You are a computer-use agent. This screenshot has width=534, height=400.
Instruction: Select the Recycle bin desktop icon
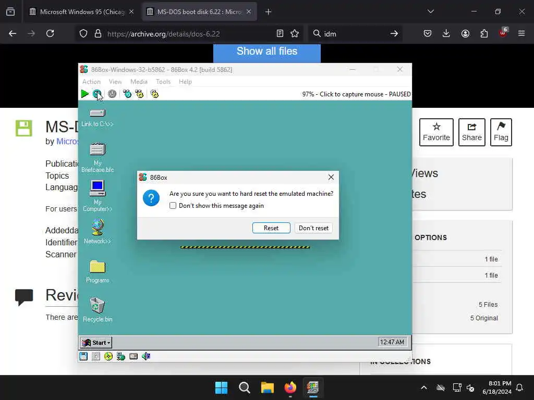tap(98, 309)
